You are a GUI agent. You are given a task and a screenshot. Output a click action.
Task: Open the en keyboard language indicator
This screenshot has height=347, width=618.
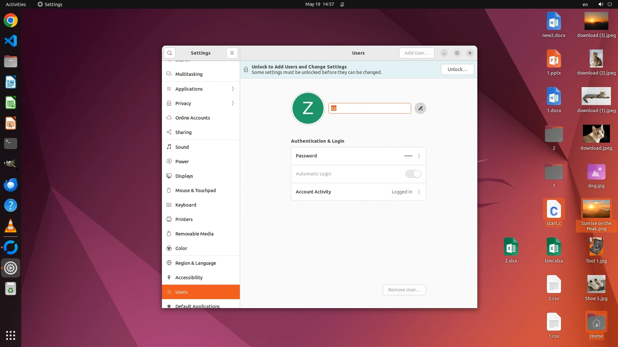[585, 4]
